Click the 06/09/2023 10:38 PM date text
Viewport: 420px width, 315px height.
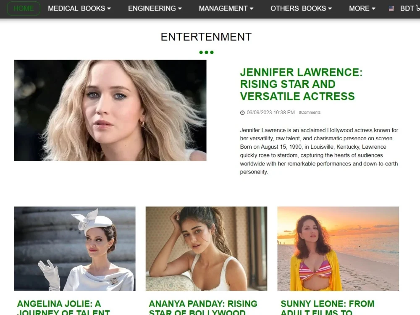pos(270,113)
